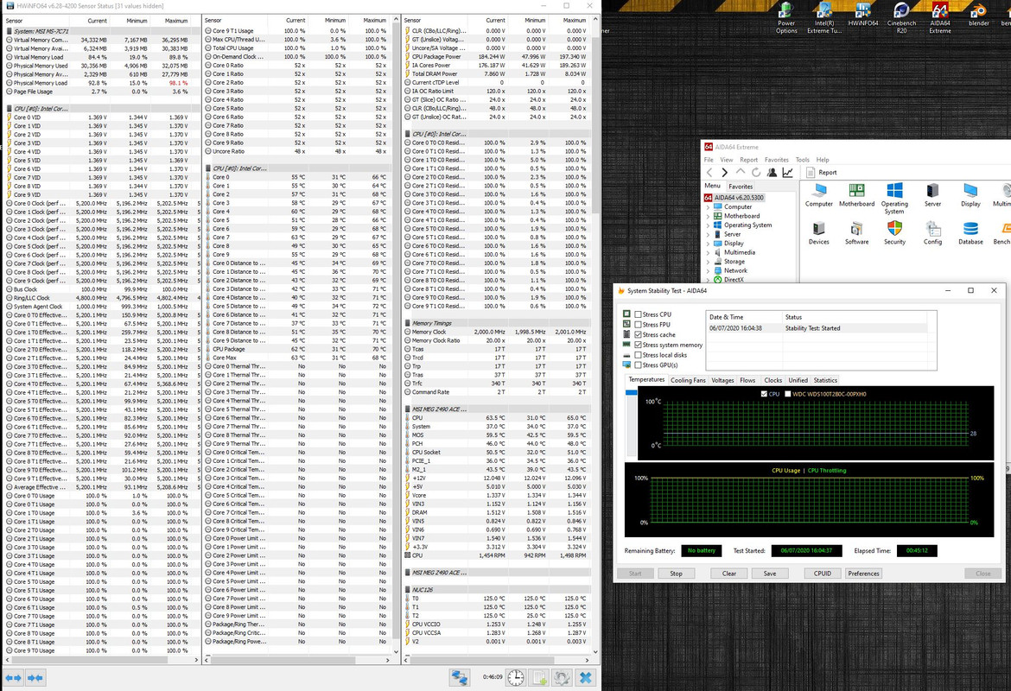The width and height of the screenshot is (1011, 691).
Task: Open Motherboard category icon in AIDA64 pane
Action: click(857, 194)
